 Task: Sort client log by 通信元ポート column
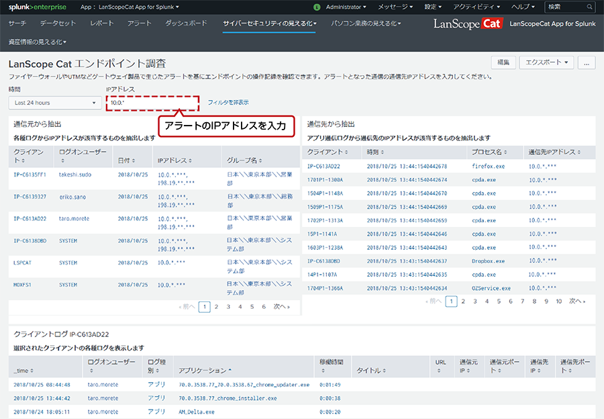pyautogui.click(x=504, y=366)
